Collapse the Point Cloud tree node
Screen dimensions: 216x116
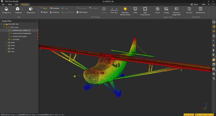[4, 27]
